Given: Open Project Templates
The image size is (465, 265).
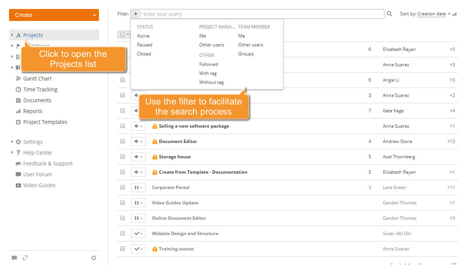Looking at the screenshot, I should [45, 122].
